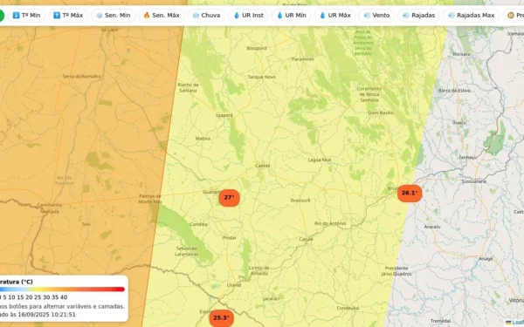Screen dimensions: 524x327
Task: Enable the Sen. Min layer
Action: pyautogui.click(x=113, y=16)
